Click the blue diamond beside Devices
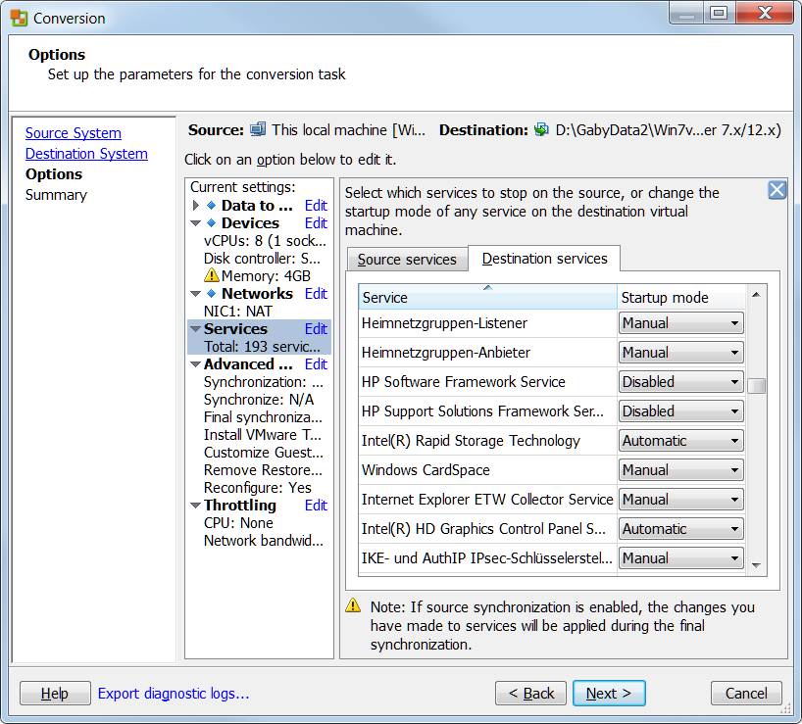 tap(211, 222)
